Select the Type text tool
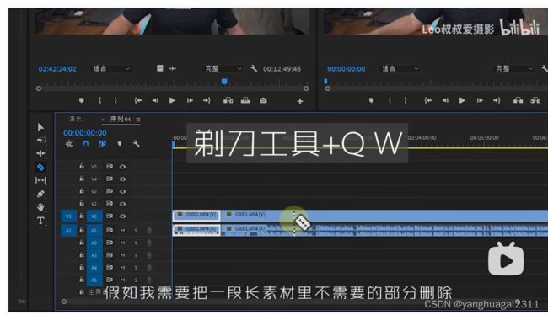 [40, 221]
